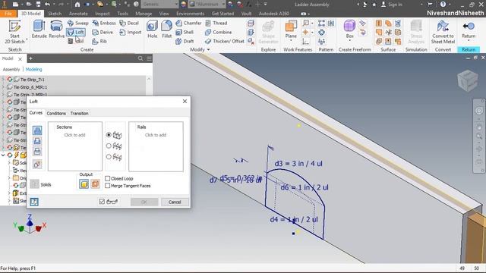Choose the Decal tool

click(x=129, y=23)
